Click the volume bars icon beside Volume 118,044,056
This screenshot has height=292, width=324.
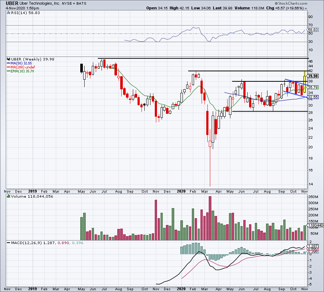point(9,196)
